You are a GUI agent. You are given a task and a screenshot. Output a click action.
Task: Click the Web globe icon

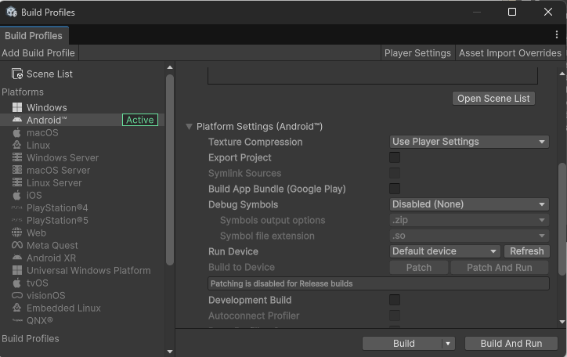click(x=17, y=233)
